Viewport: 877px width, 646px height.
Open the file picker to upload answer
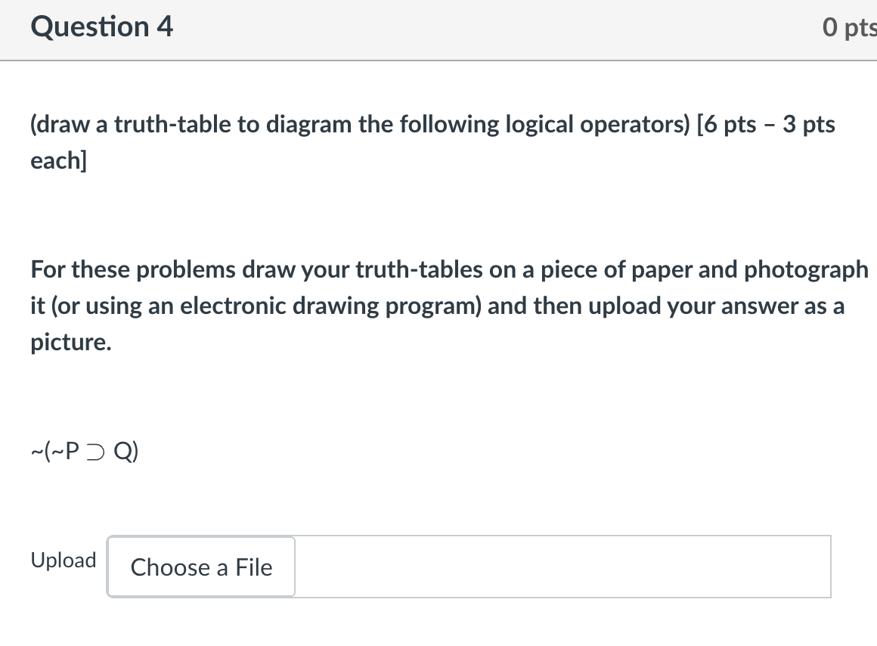pyautogui.click(x=200, y=567)
